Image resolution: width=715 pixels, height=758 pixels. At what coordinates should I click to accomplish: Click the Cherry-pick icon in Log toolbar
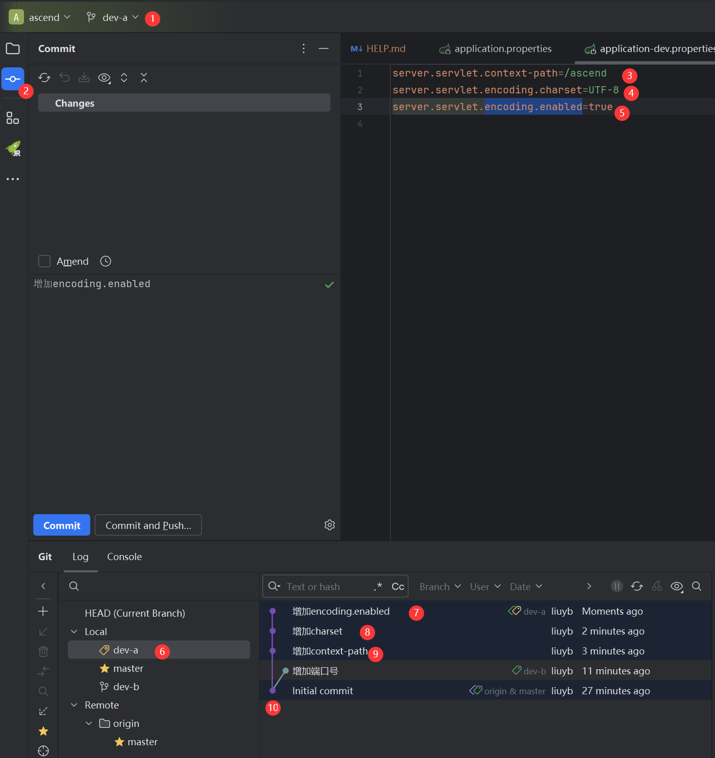pos(657,586)
